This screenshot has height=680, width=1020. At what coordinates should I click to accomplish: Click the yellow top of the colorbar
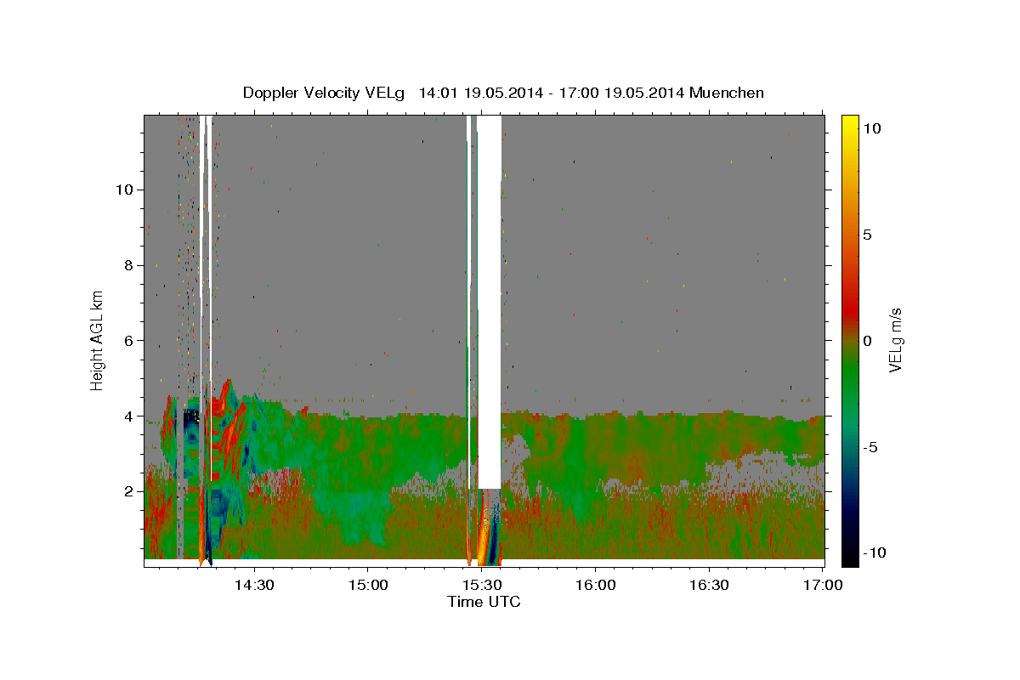tap(850, 123)
